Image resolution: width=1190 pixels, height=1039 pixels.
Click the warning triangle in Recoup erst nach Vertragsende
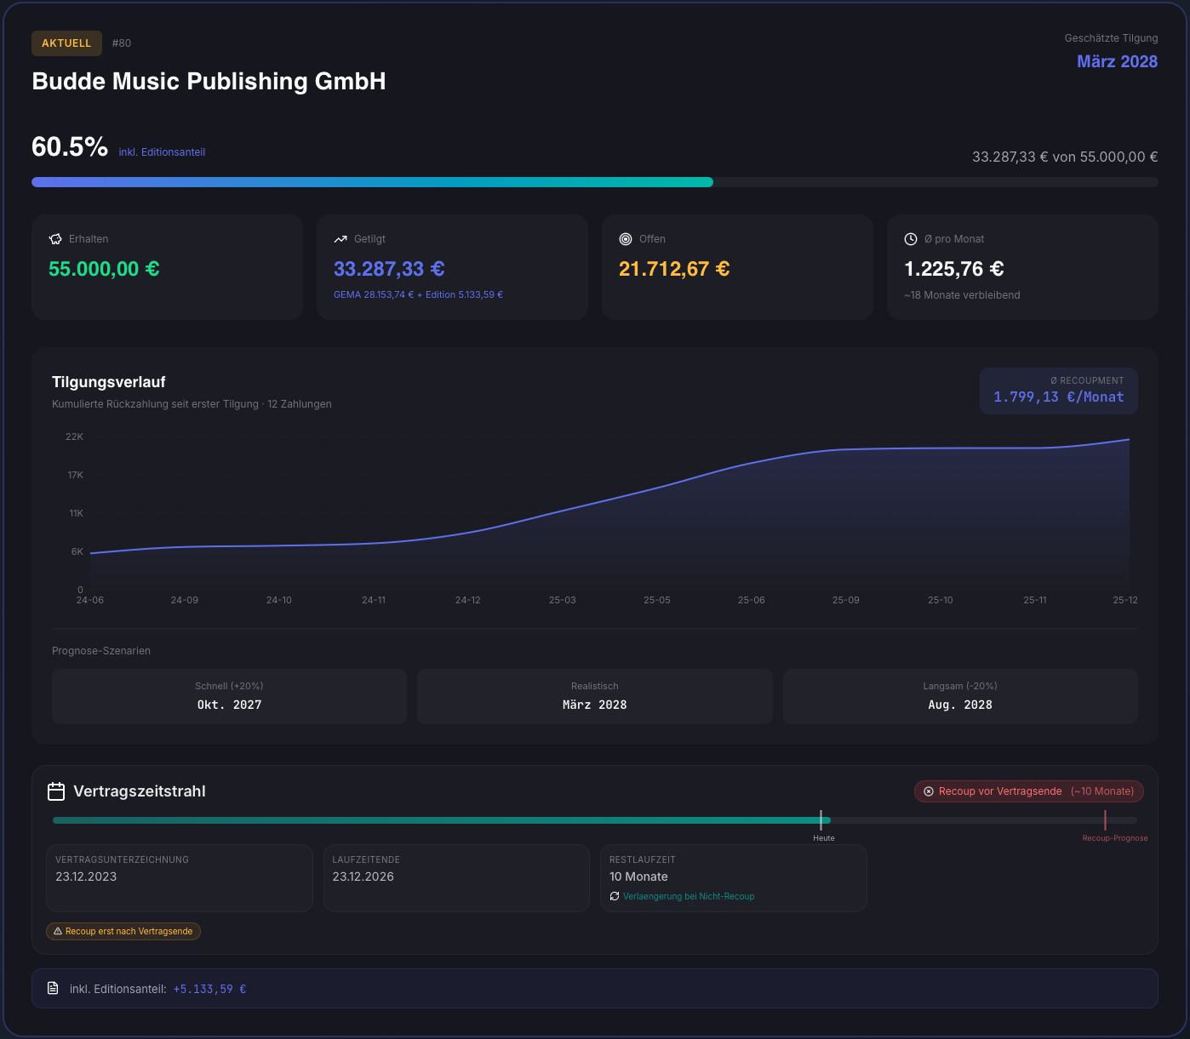tap(58, 932)
